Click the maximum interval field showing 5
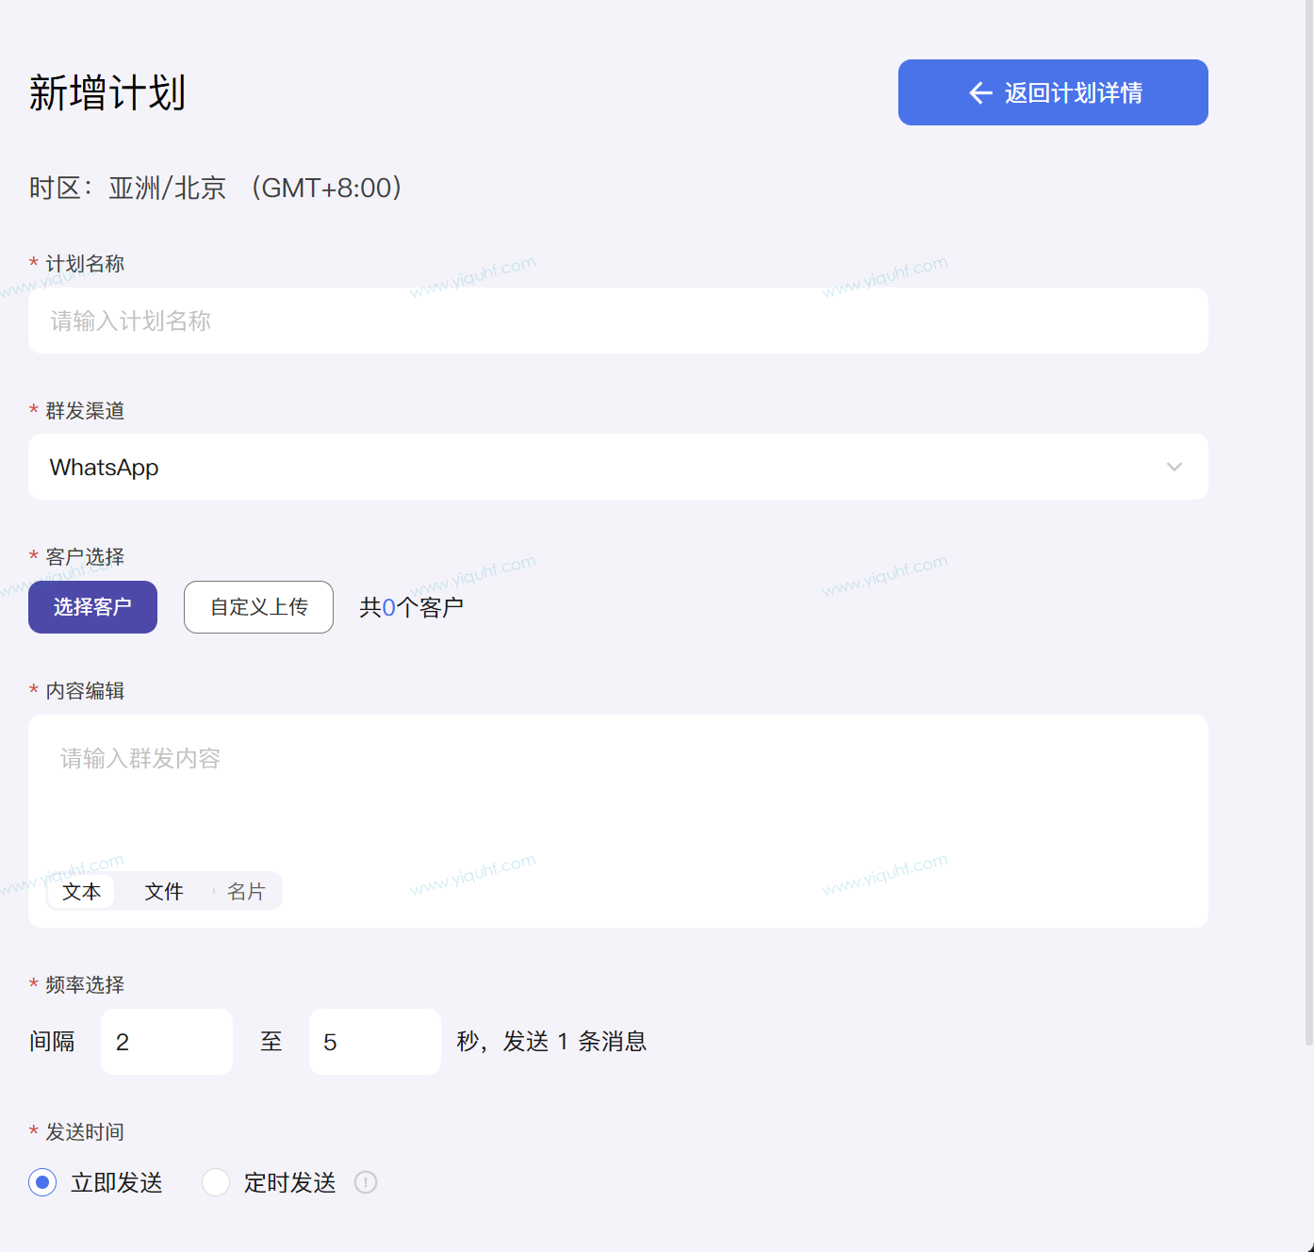This screenshot has height=1252, width=1314. tap(375, 1042)
